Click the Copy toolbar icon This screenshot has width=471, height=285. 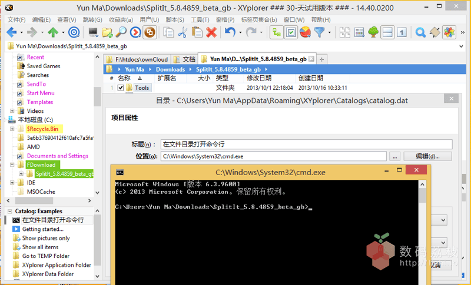(168, 32)
